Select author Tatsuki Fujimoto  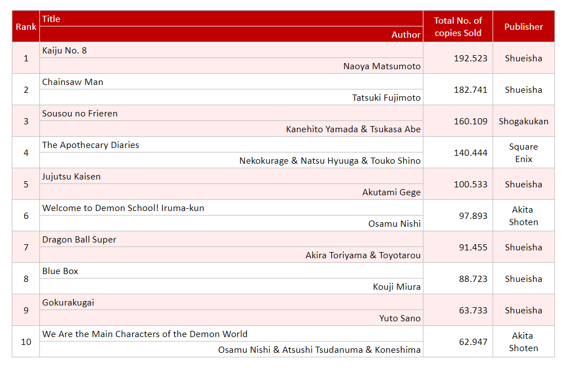click(386, 98)
